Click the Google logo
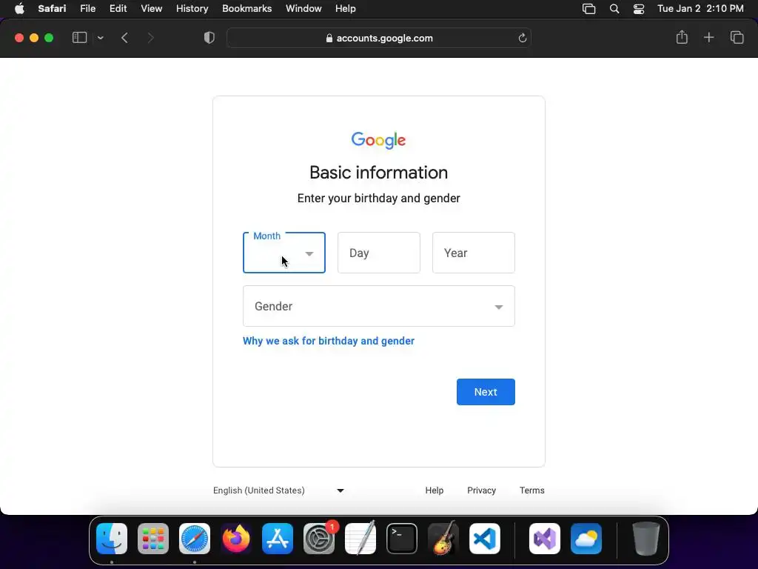Viewport: 758px width, 569px height. [378, 140]
